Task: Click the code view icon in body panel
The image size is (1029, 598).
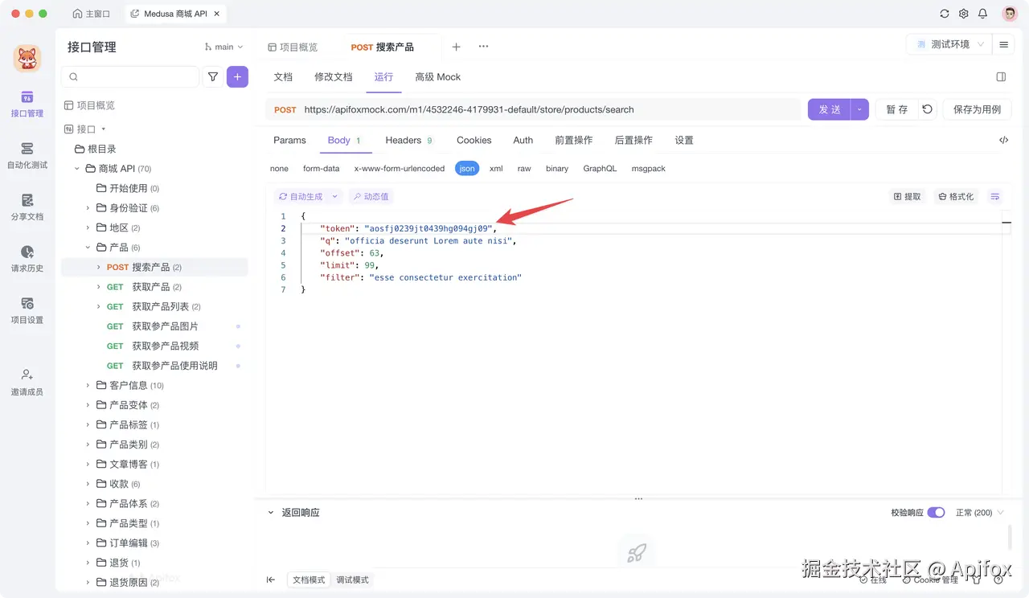Action: tap(1003, 139)
